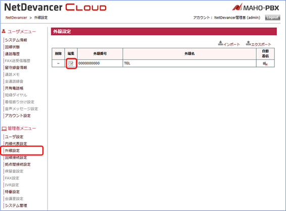Viewport: 286px width, 211px height.
Task: Open ユーザ設定 in the admin menu
Action: [14, 136]
